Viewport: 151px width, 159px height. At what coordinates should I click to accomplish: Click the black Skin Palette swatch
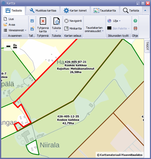coord(109,28)
